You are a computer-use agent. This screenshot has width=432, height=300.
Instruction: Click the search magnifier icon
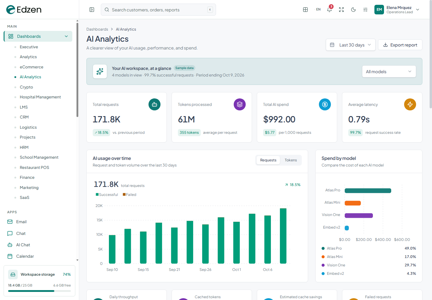click(x=107, y=10)
